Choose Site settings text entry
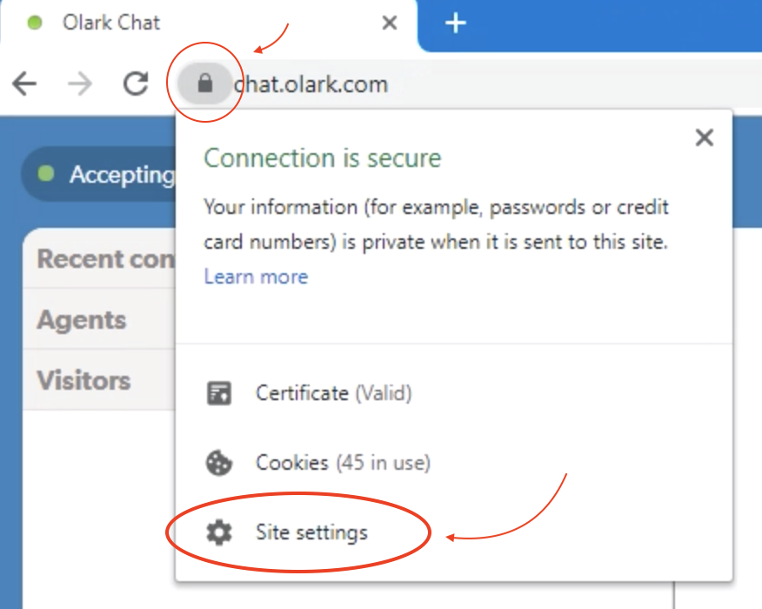The image size is (762, 609). click(311, 532)
